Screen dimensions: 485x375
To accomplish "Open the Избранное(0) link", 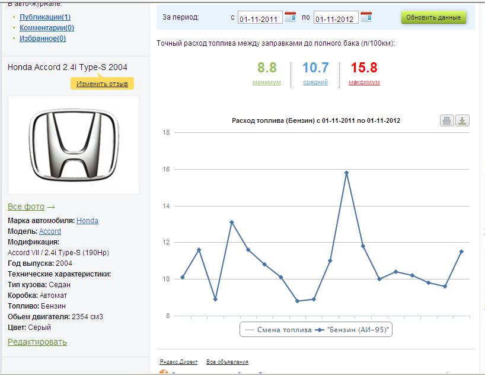I will point(43,39).
